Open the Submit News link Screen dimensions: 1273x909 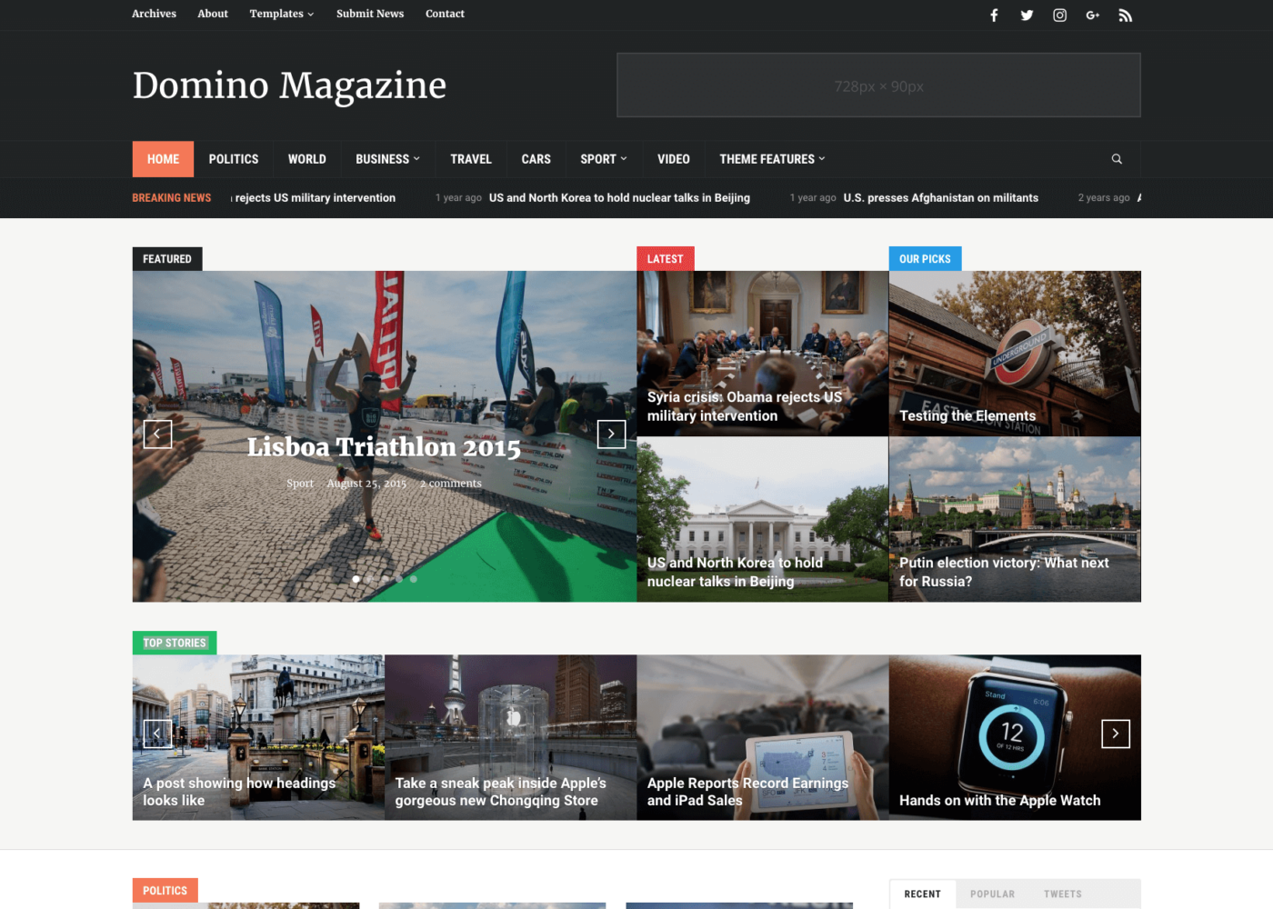pyautogui.click(x=369, y=14)
